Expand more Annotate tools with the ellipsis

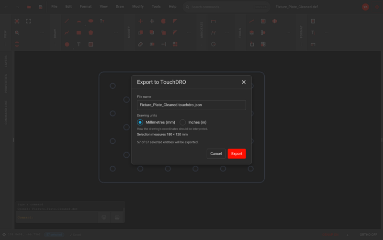tap(227, 33)
